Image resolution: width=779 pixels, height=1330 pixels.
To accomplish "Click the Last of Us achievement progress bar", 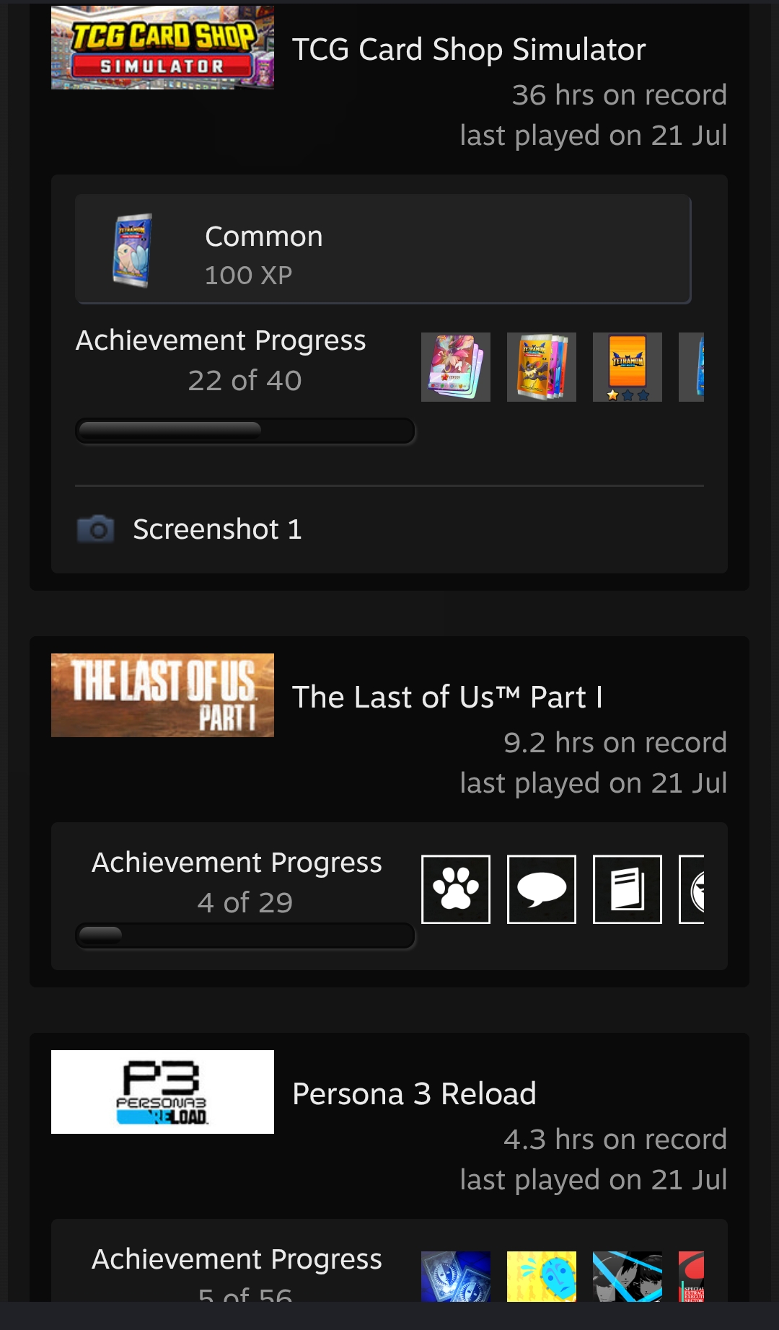I will (245, 935).
